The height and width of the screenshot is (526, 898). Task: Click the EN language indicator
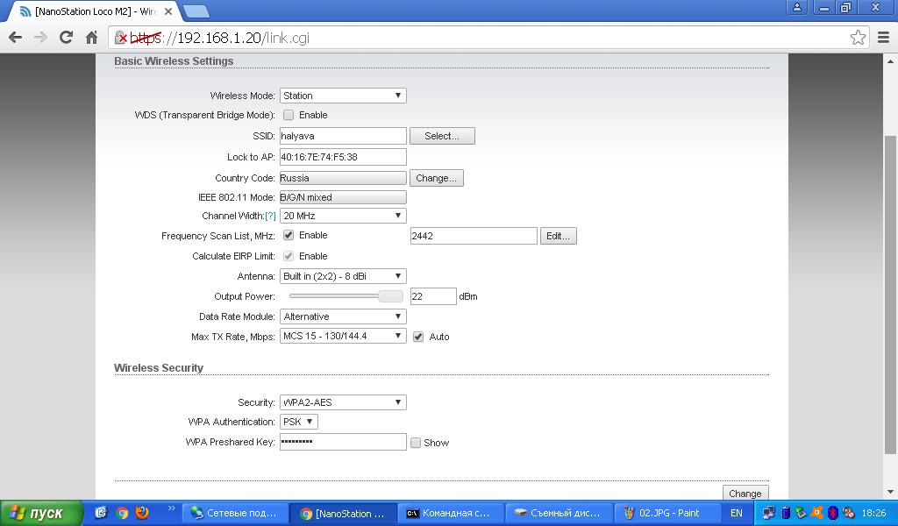point(737,514)
